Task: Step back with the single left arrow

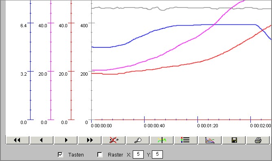Action: pos(42,140)
